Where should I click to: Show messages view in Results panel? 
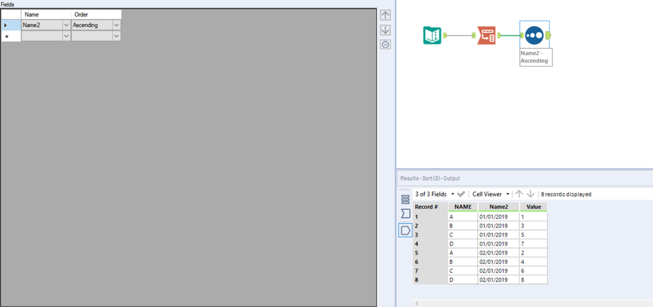pyautogui.click(x=405, y=199)
